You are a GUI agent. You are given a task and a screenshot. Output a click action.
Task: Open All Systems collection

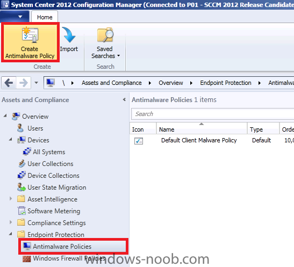49,152
